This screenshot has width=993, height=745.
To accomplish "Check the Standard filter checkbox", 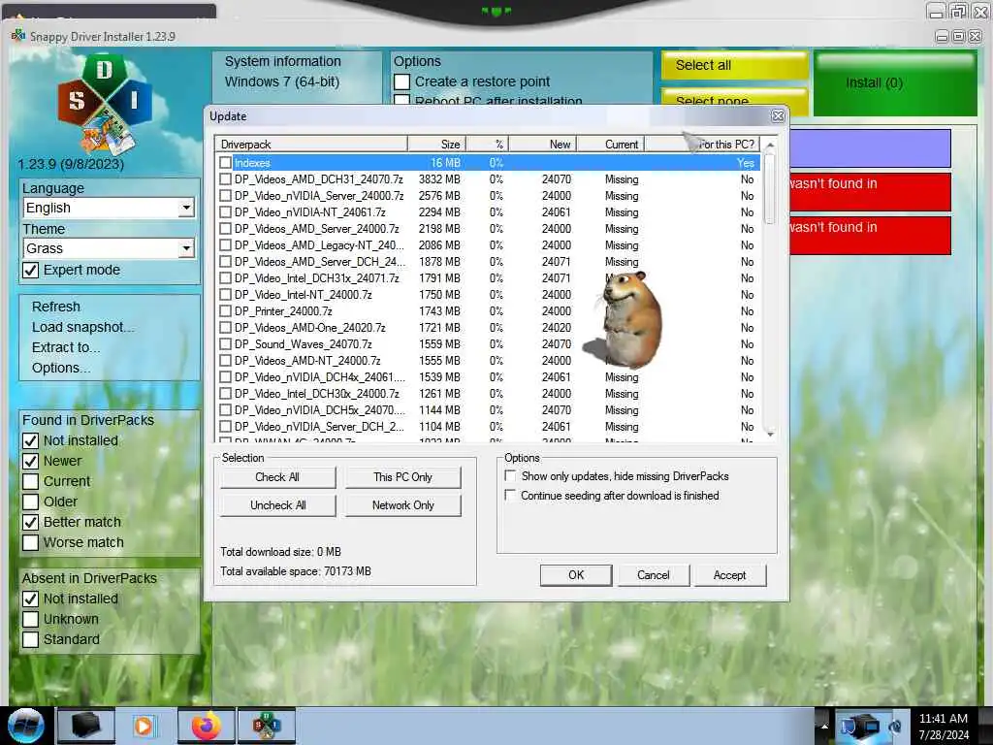I will [x=30, y=639].
